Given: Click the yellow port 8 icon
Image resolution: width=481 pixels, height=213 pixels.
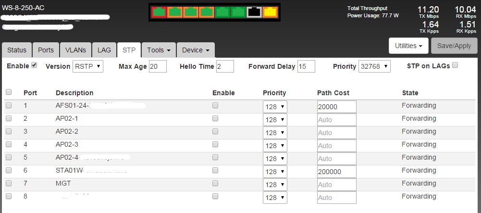Looking at the screenshot, I should point(270,12).
